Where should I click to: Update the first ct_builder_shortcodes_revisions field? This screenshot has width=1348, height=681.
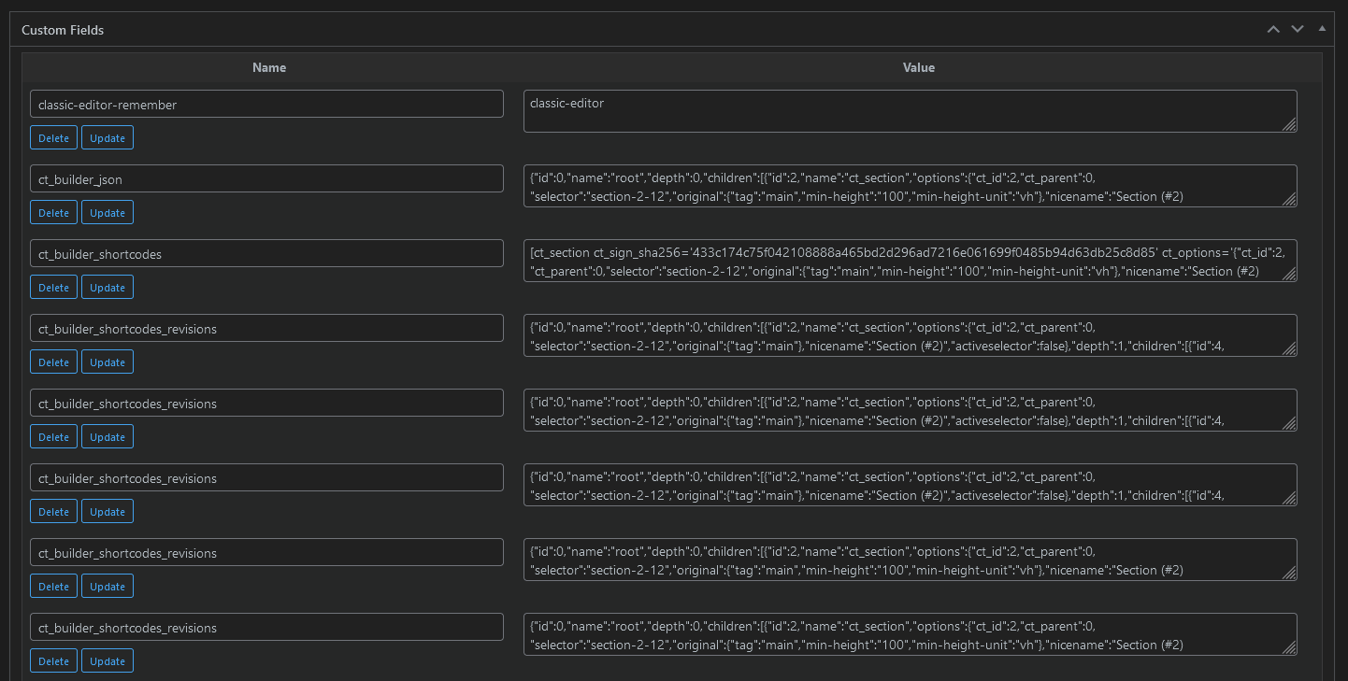[108, 362]
